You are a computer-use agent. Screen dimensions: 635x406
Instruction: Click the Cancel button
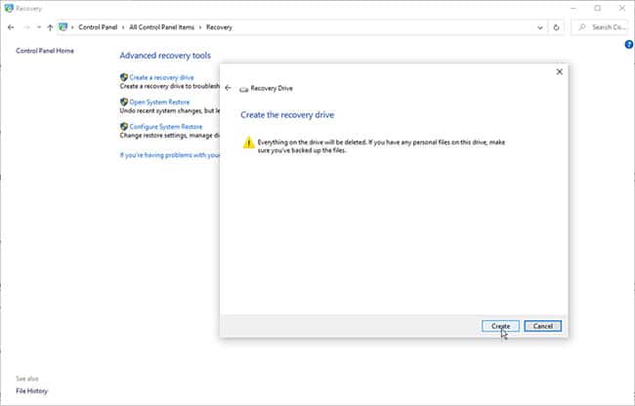(x=542, y=326)
